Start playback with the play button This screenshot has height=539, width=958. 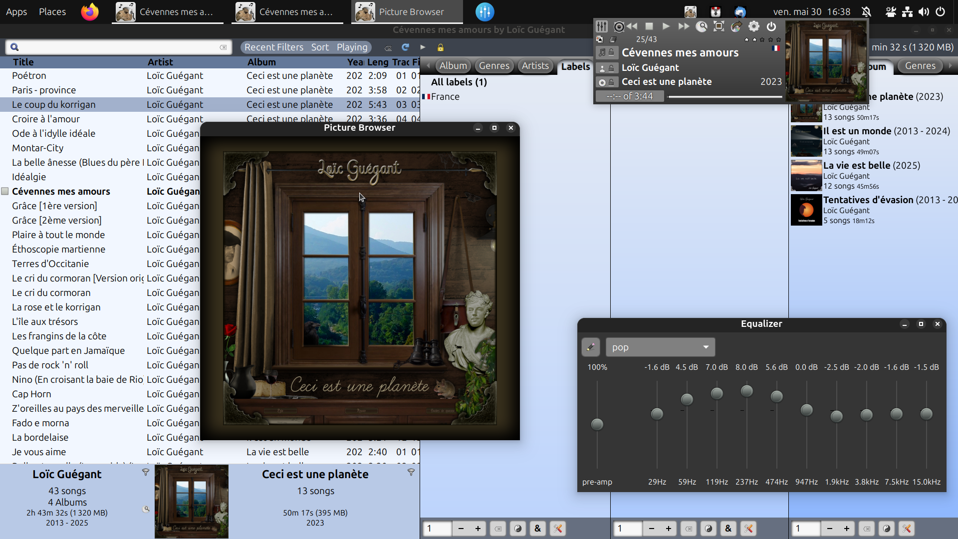tap(666, 26)
